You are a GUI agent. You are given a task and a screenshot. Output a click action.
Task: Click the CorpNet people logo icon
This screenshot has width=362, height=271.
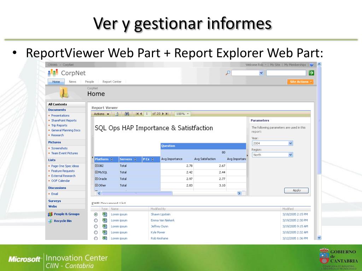pos(53,73)
